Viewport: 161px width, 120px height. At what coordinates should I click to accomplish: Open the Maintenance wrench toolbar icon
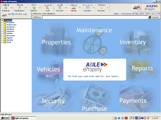click(x=20, y=8)
